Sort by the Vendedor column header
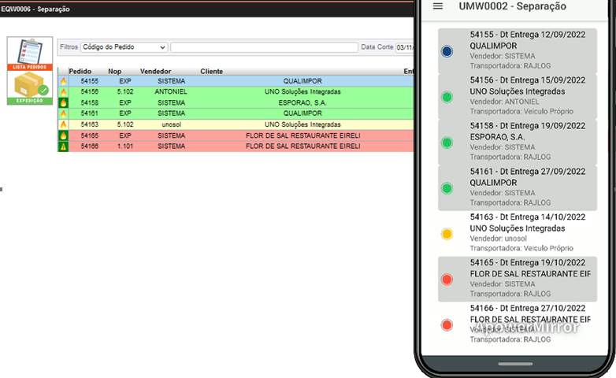Image resolution: width=616 pixels, height=378 pixels. click(x=155, y=71)
